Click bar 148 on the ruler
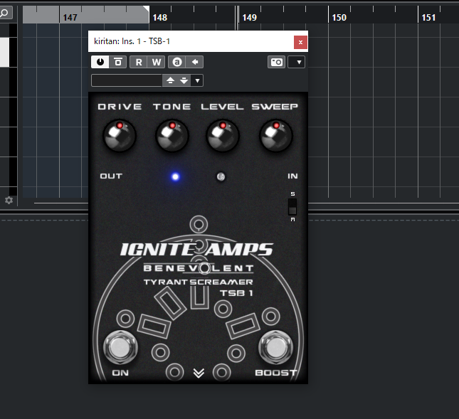This screenshot has width=459, height=419. point(160,18)
